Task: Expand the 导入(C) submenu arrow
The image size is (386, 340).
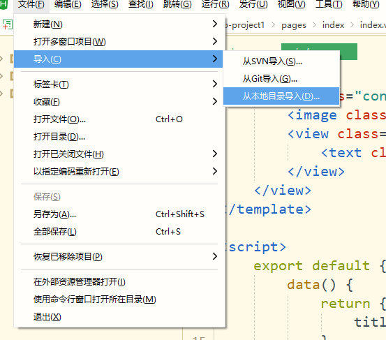Action: [x=215, y=59]
